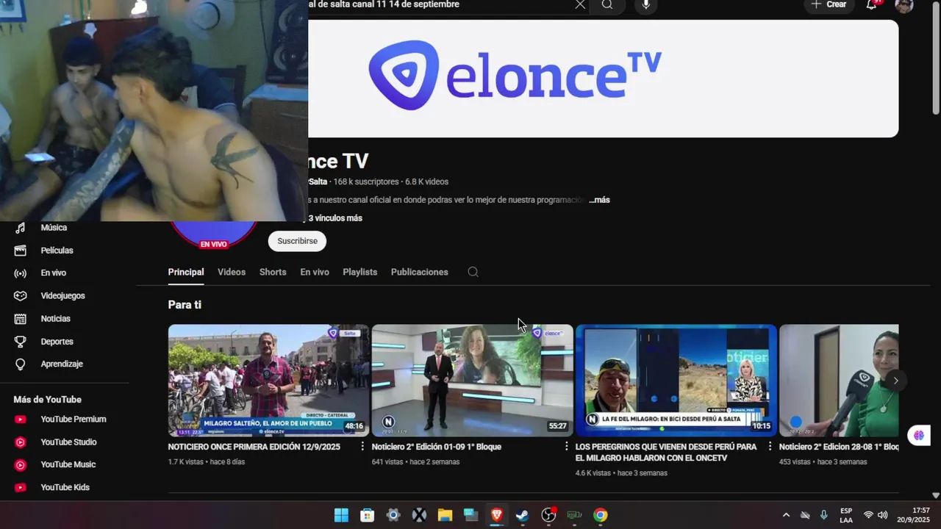Image resolution: width=941 pixels, height=529 pixels.
Task: Click the search magnifier button
Action: tap(607, 4)
